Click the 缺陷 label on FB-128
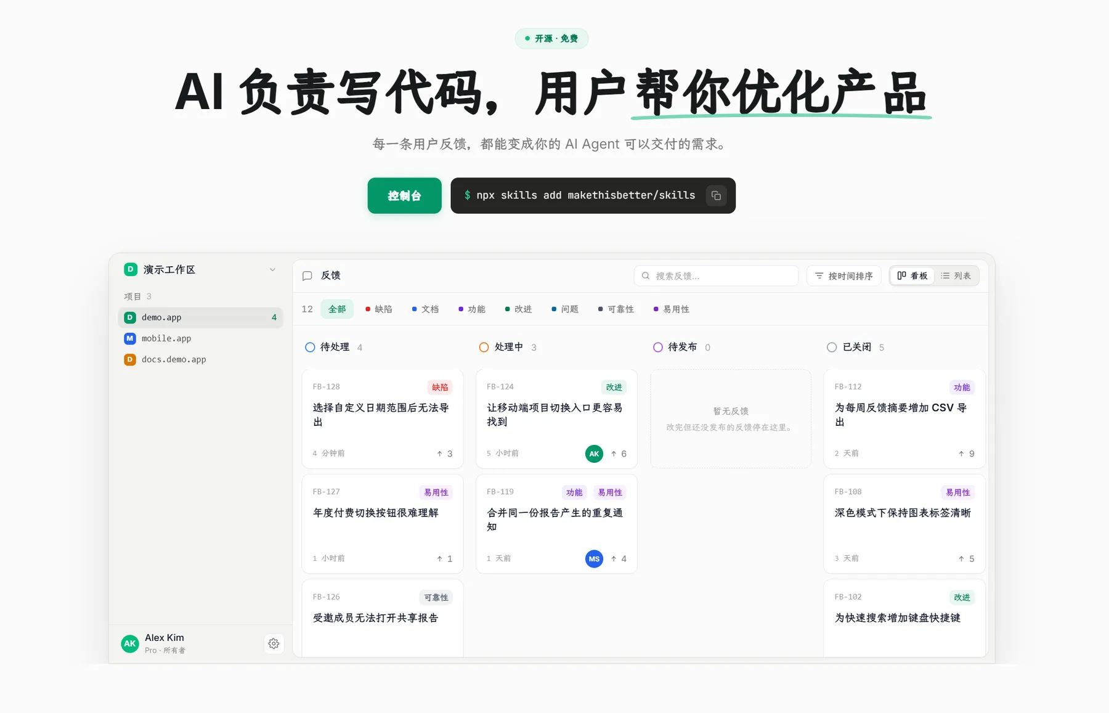1109x713 pixels. pyautogui.click(x=440, y=387)
